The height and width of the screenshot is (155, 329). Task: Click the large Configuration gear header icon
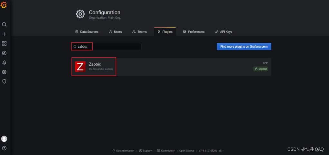point(80,14)
